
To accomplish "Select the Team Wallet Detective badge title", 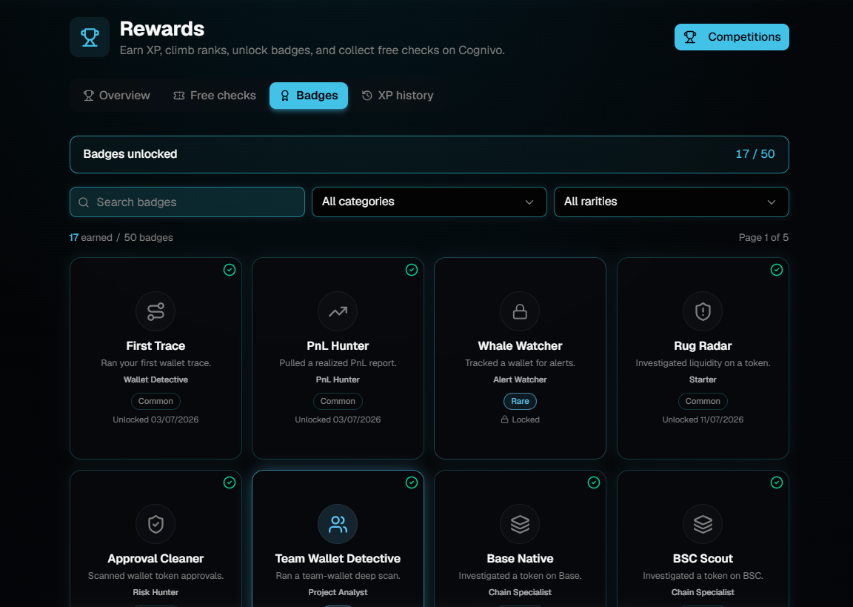I will tap(338, 559).
